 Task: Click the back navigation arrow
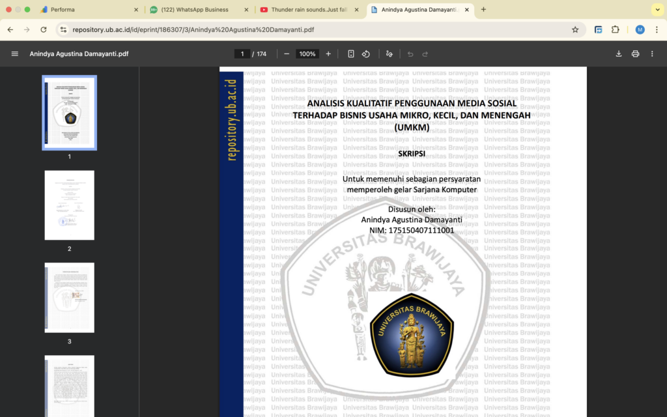[10, 29]
